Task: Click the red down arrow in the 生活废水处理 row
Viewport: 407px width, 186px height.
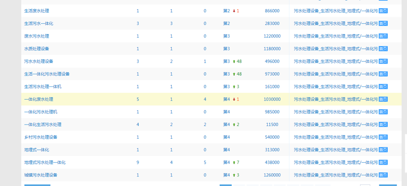Action: tap(234, 11)
